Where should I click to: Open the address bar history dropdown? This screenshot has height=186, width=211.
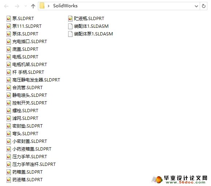[x=196, y=6]
